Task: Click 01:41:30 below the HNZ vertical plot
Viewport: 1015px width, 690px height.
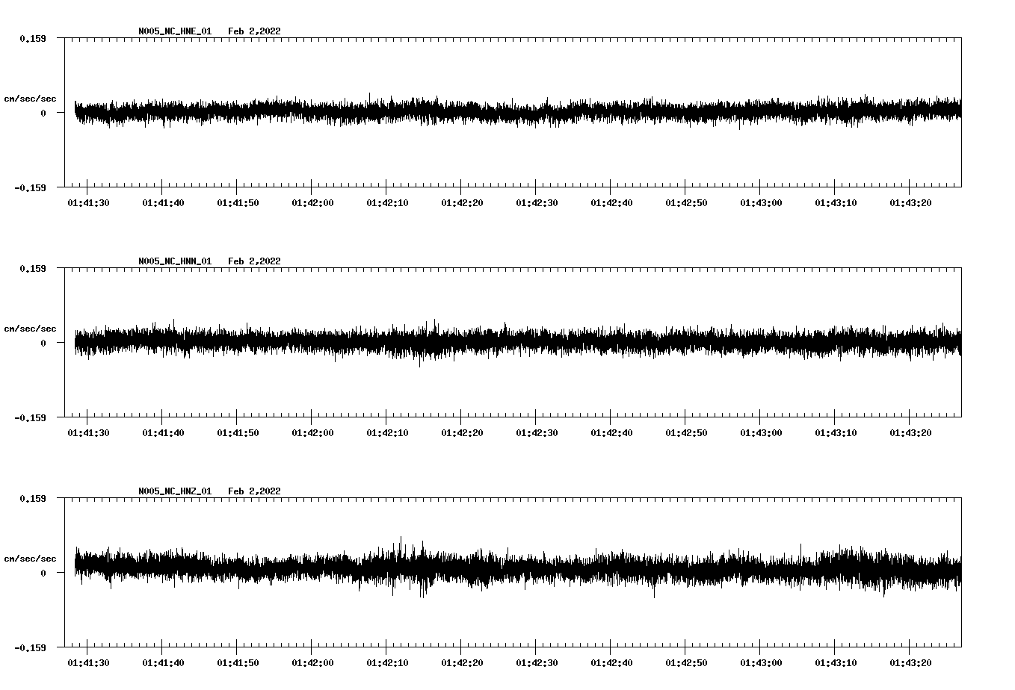Action: [88, 663]
